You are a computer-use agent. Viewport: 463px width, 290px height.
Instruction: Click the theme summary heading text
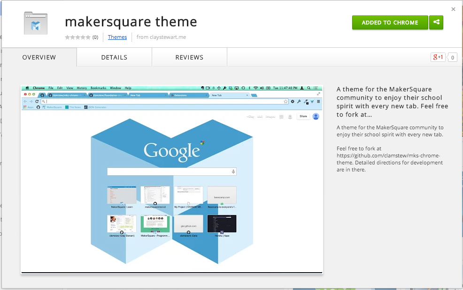pyautogui.click(x=393, y=102)
